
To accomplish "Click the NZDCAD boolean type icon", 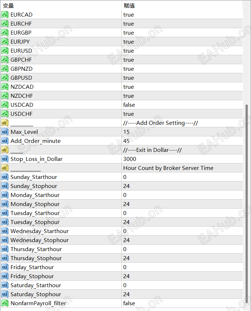I will coord(5,87).
